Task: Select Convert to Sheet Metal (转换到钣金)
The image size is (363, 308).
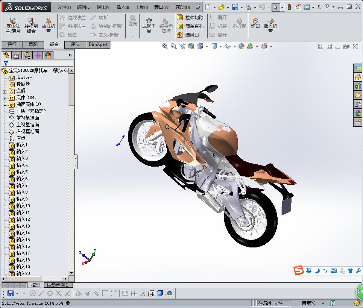Action: tap(31, 26)
